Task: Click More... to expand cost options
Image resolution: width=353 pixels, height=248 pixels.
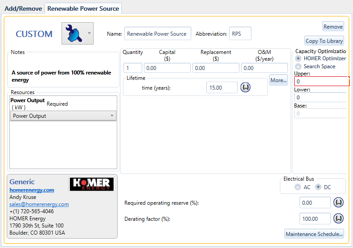Action: coord(278,80)
